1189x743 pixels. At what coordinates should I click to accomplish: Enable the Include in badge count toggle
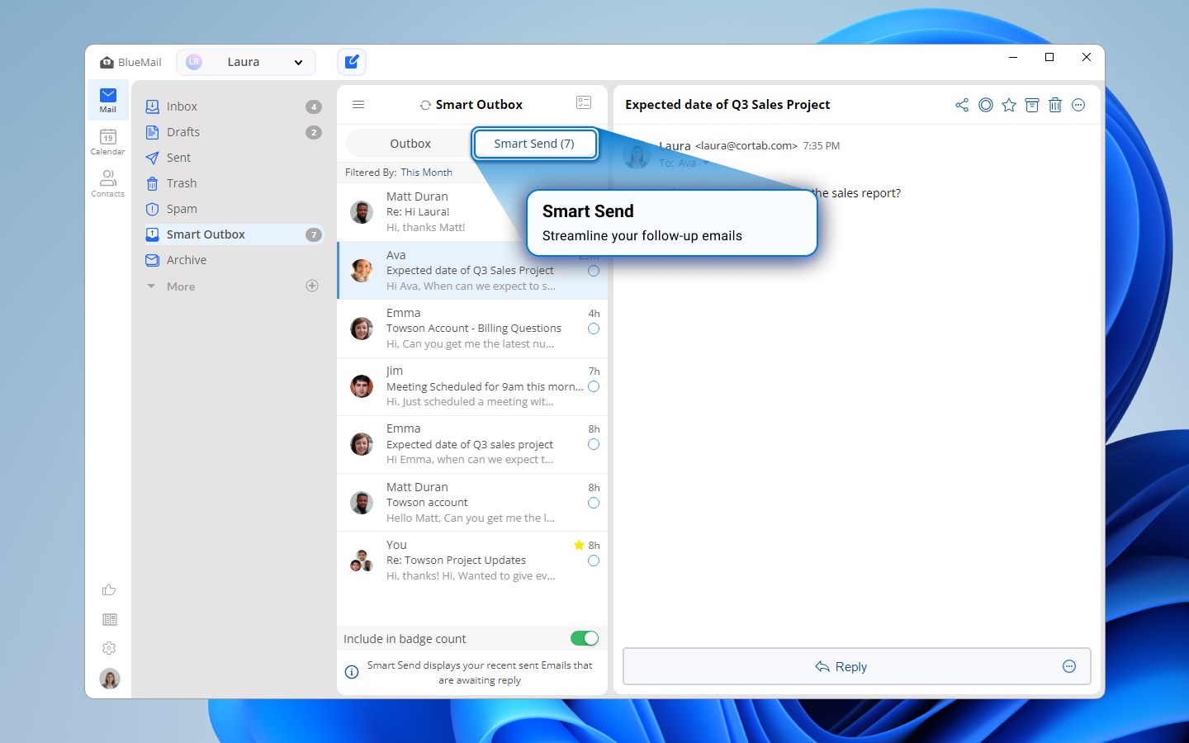(585, 638)
